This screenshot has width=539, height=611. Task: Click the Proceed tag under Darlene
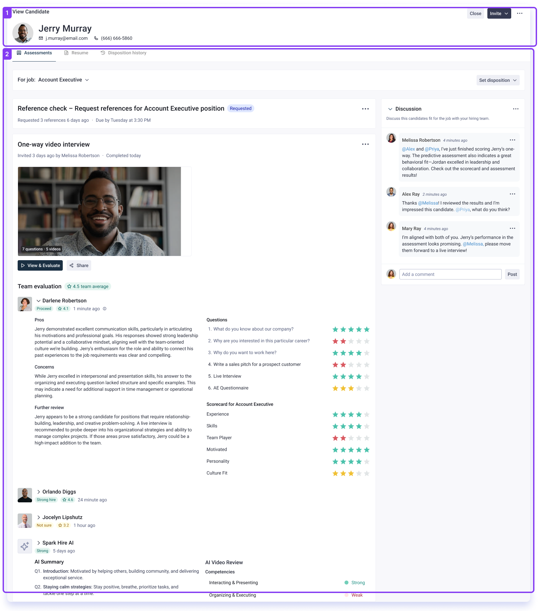(44, 309)
